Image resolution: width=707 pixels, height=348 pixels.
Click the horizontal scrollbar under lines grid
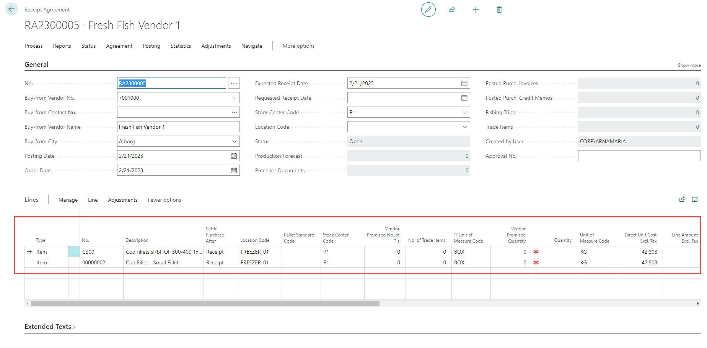tap(205, 304)
